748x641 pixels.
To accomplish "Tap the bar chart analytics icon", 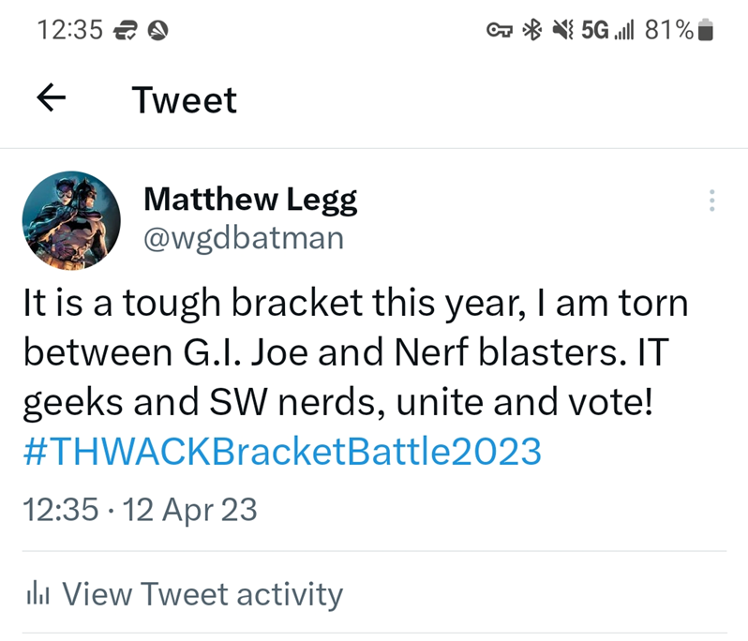I will [37, 594].
